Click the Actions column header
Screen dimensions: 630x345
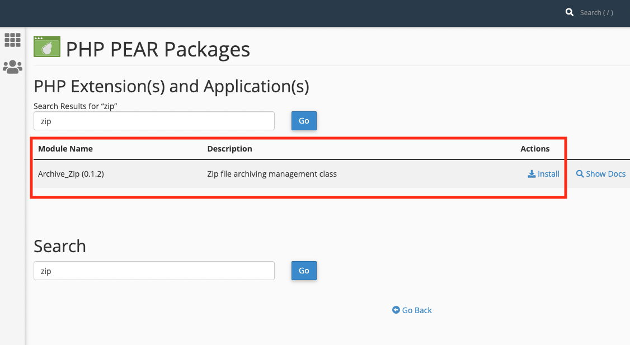click(x=535, y=149)
